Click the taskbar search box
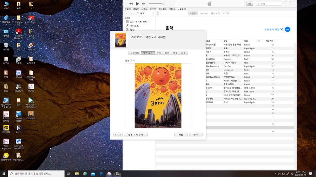Image resolution: width=316 pixels, height=177 pixels. point(36,174)
